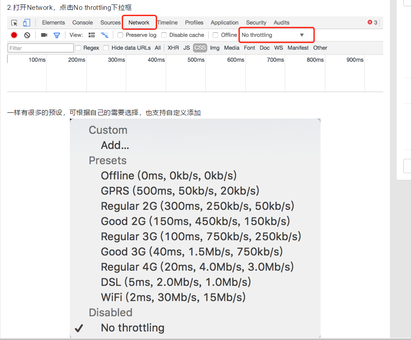Check Hide data URLs option
The width and height of the screenshot is (411, 340).
[x=106, y=48]
